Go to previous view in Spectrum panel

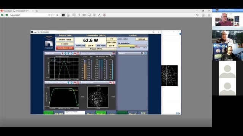[x=69, y=54]
